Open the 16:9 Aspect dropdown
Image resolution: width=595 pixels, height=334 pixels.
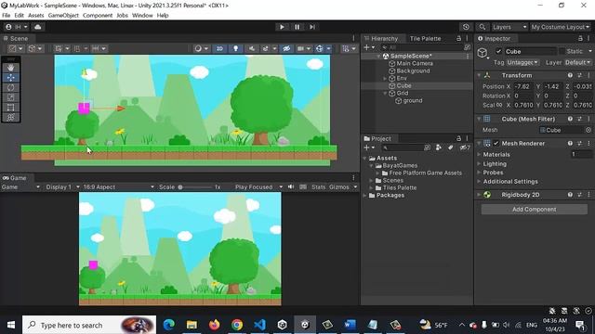[118, 186]
